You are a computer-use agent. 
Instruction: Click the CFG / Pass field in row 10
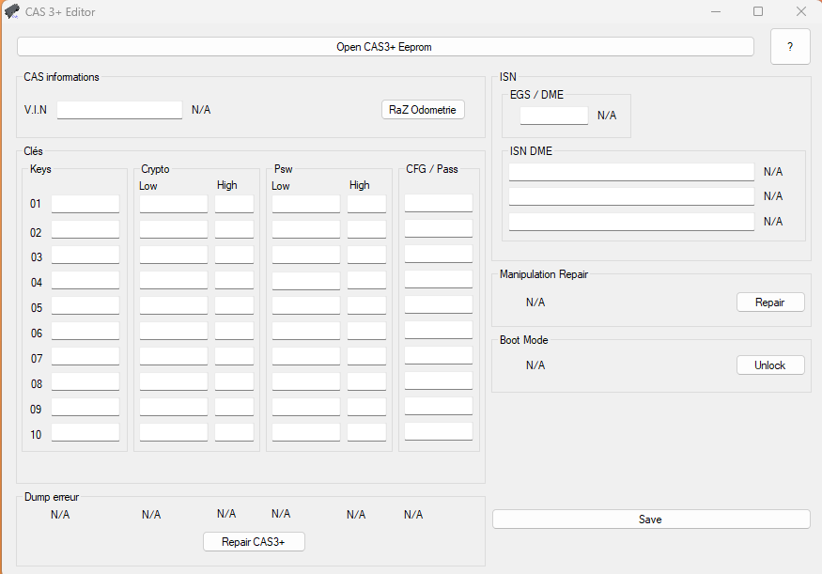pos(439,431)
